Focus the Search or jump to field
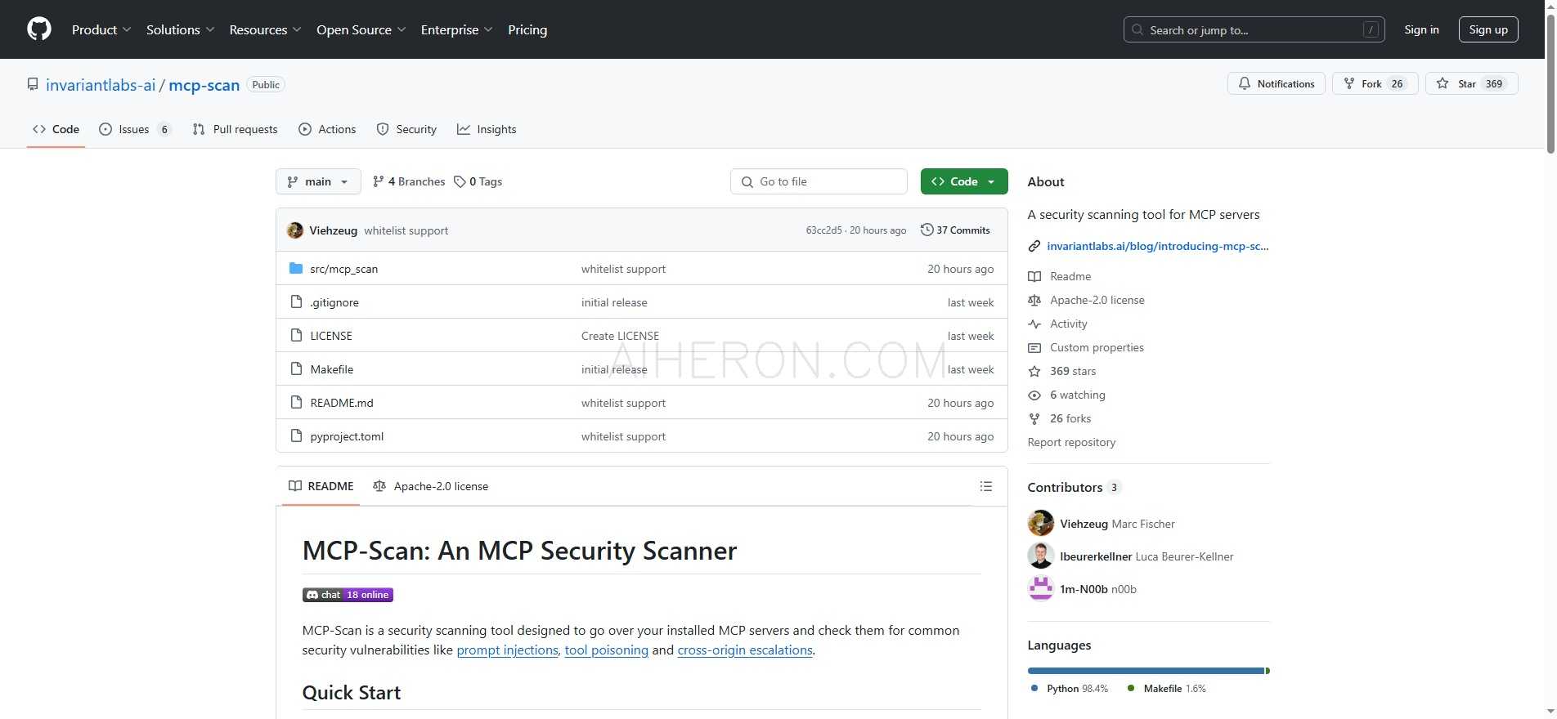Viewport: 1557px width, 719px height. coord(1254,29)
